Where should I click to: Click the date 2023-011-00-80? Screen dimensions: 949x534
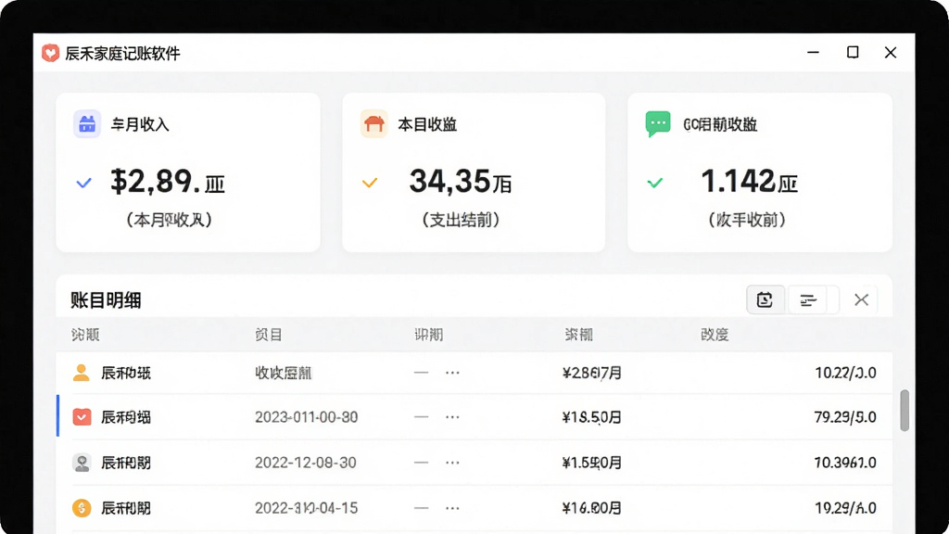306,417
